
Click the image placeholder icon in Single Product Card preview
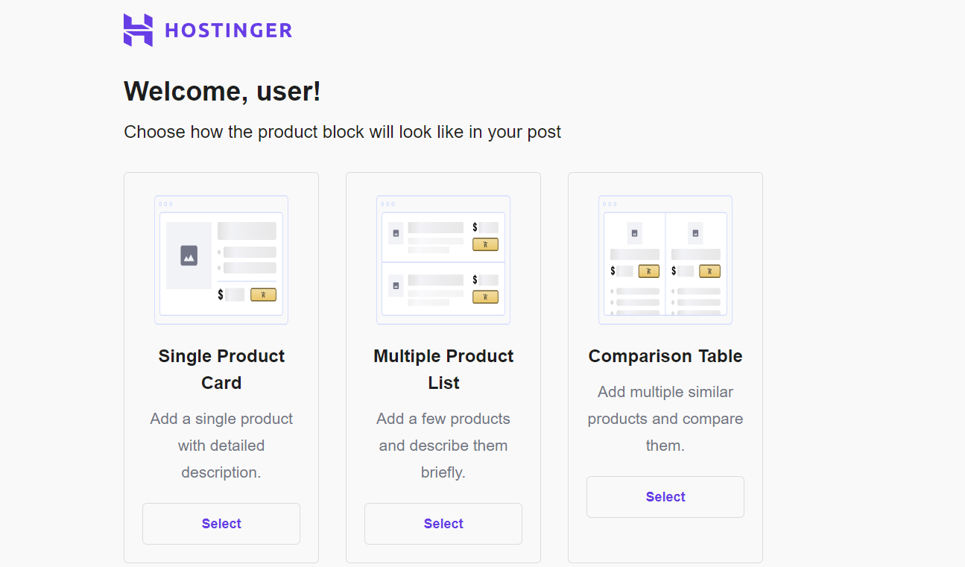[189, 256]
